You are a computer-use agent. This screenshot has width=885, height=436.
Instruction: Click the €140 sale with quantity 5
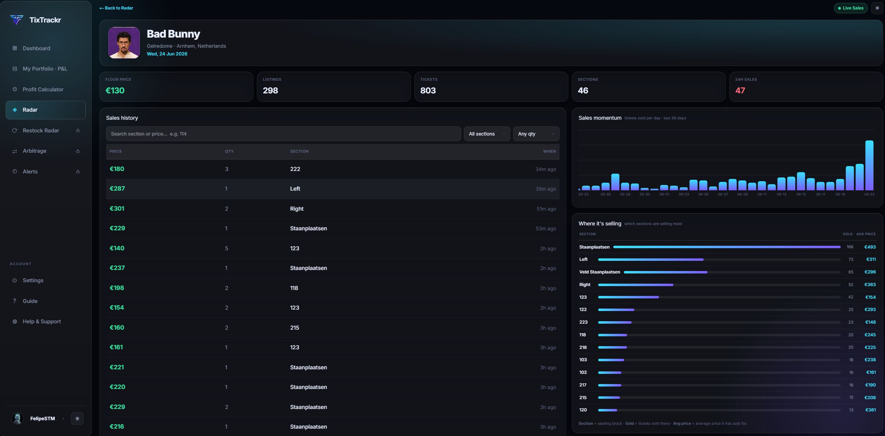[332, 249]
